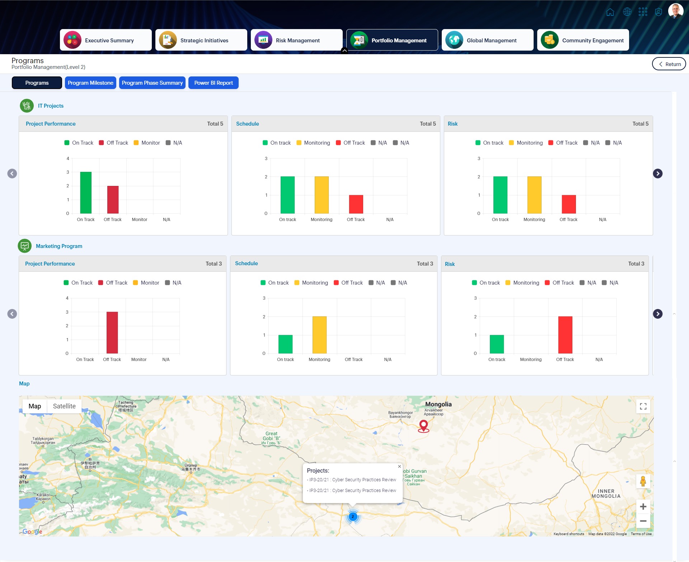Toggle Off Track legend in IT Project Performance
This screenshot has height=562, width=689.
113,143
